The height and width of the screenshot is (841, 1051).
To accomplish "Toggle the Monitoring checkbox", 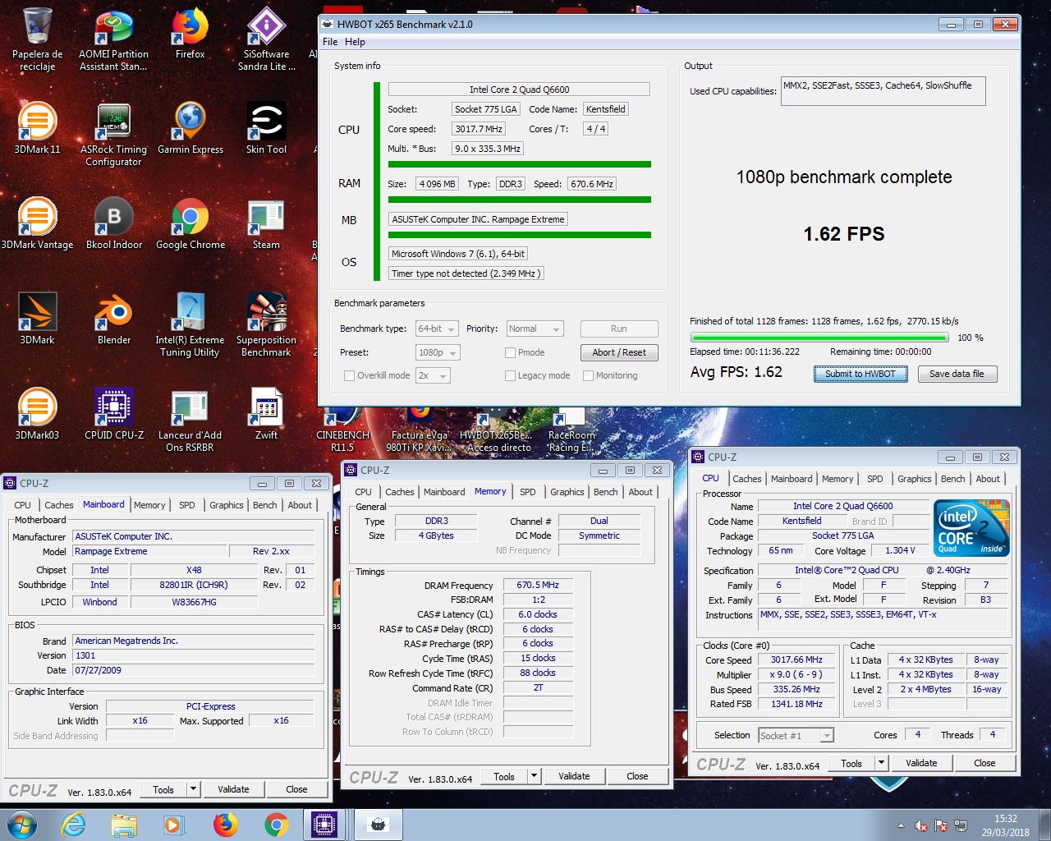I will tap(588, 375).
